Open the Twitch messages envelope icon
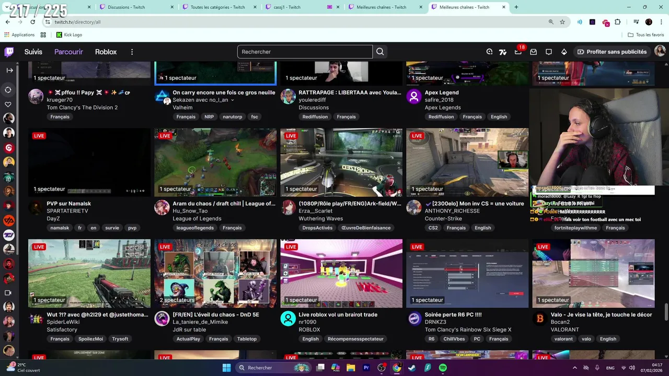 tap(534, 52)
